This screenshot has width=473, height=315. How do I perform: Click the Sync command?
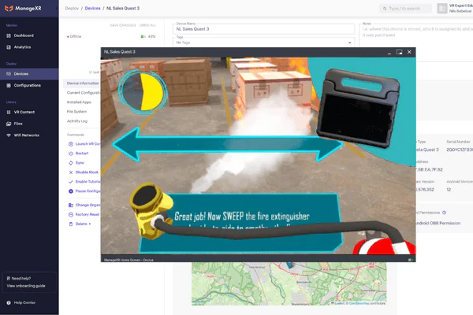pos(80,163)
